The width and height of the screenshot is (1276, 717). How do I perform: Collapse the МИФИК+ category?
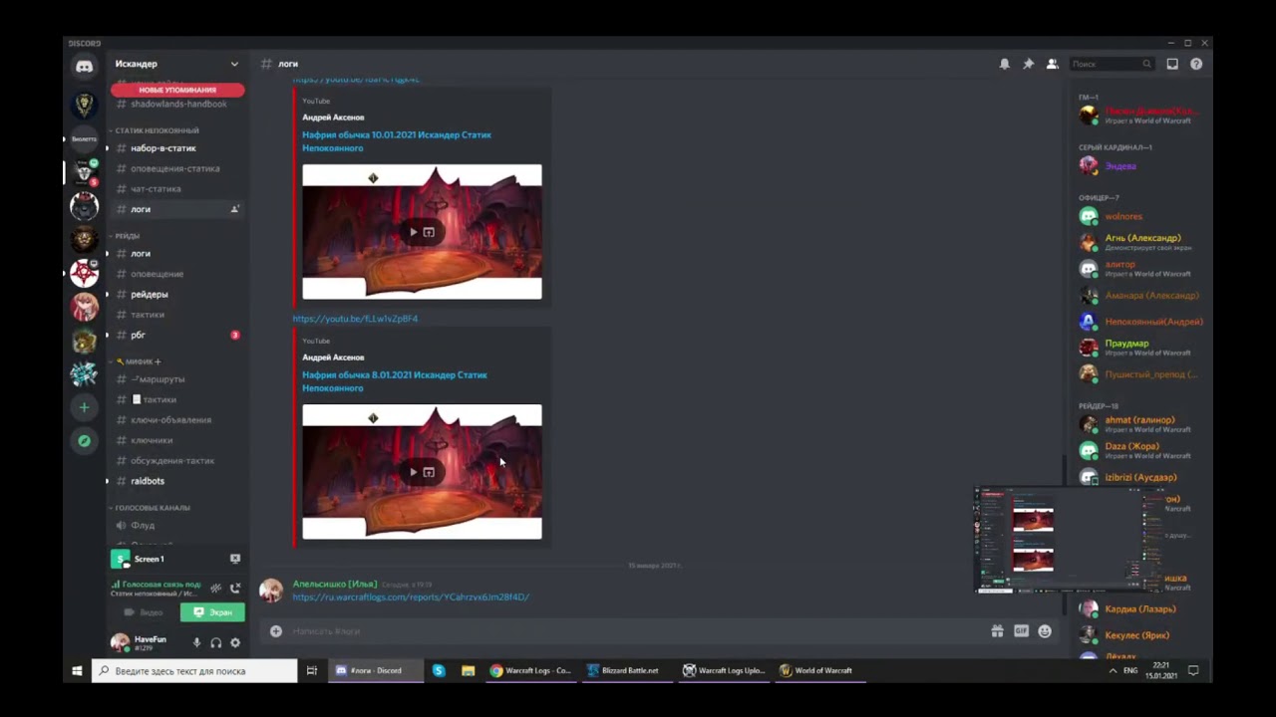139,361
